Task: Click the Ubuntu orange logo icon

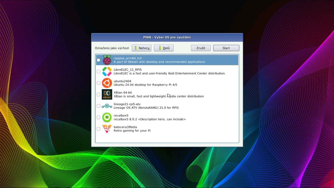Action: click(107, 83)
